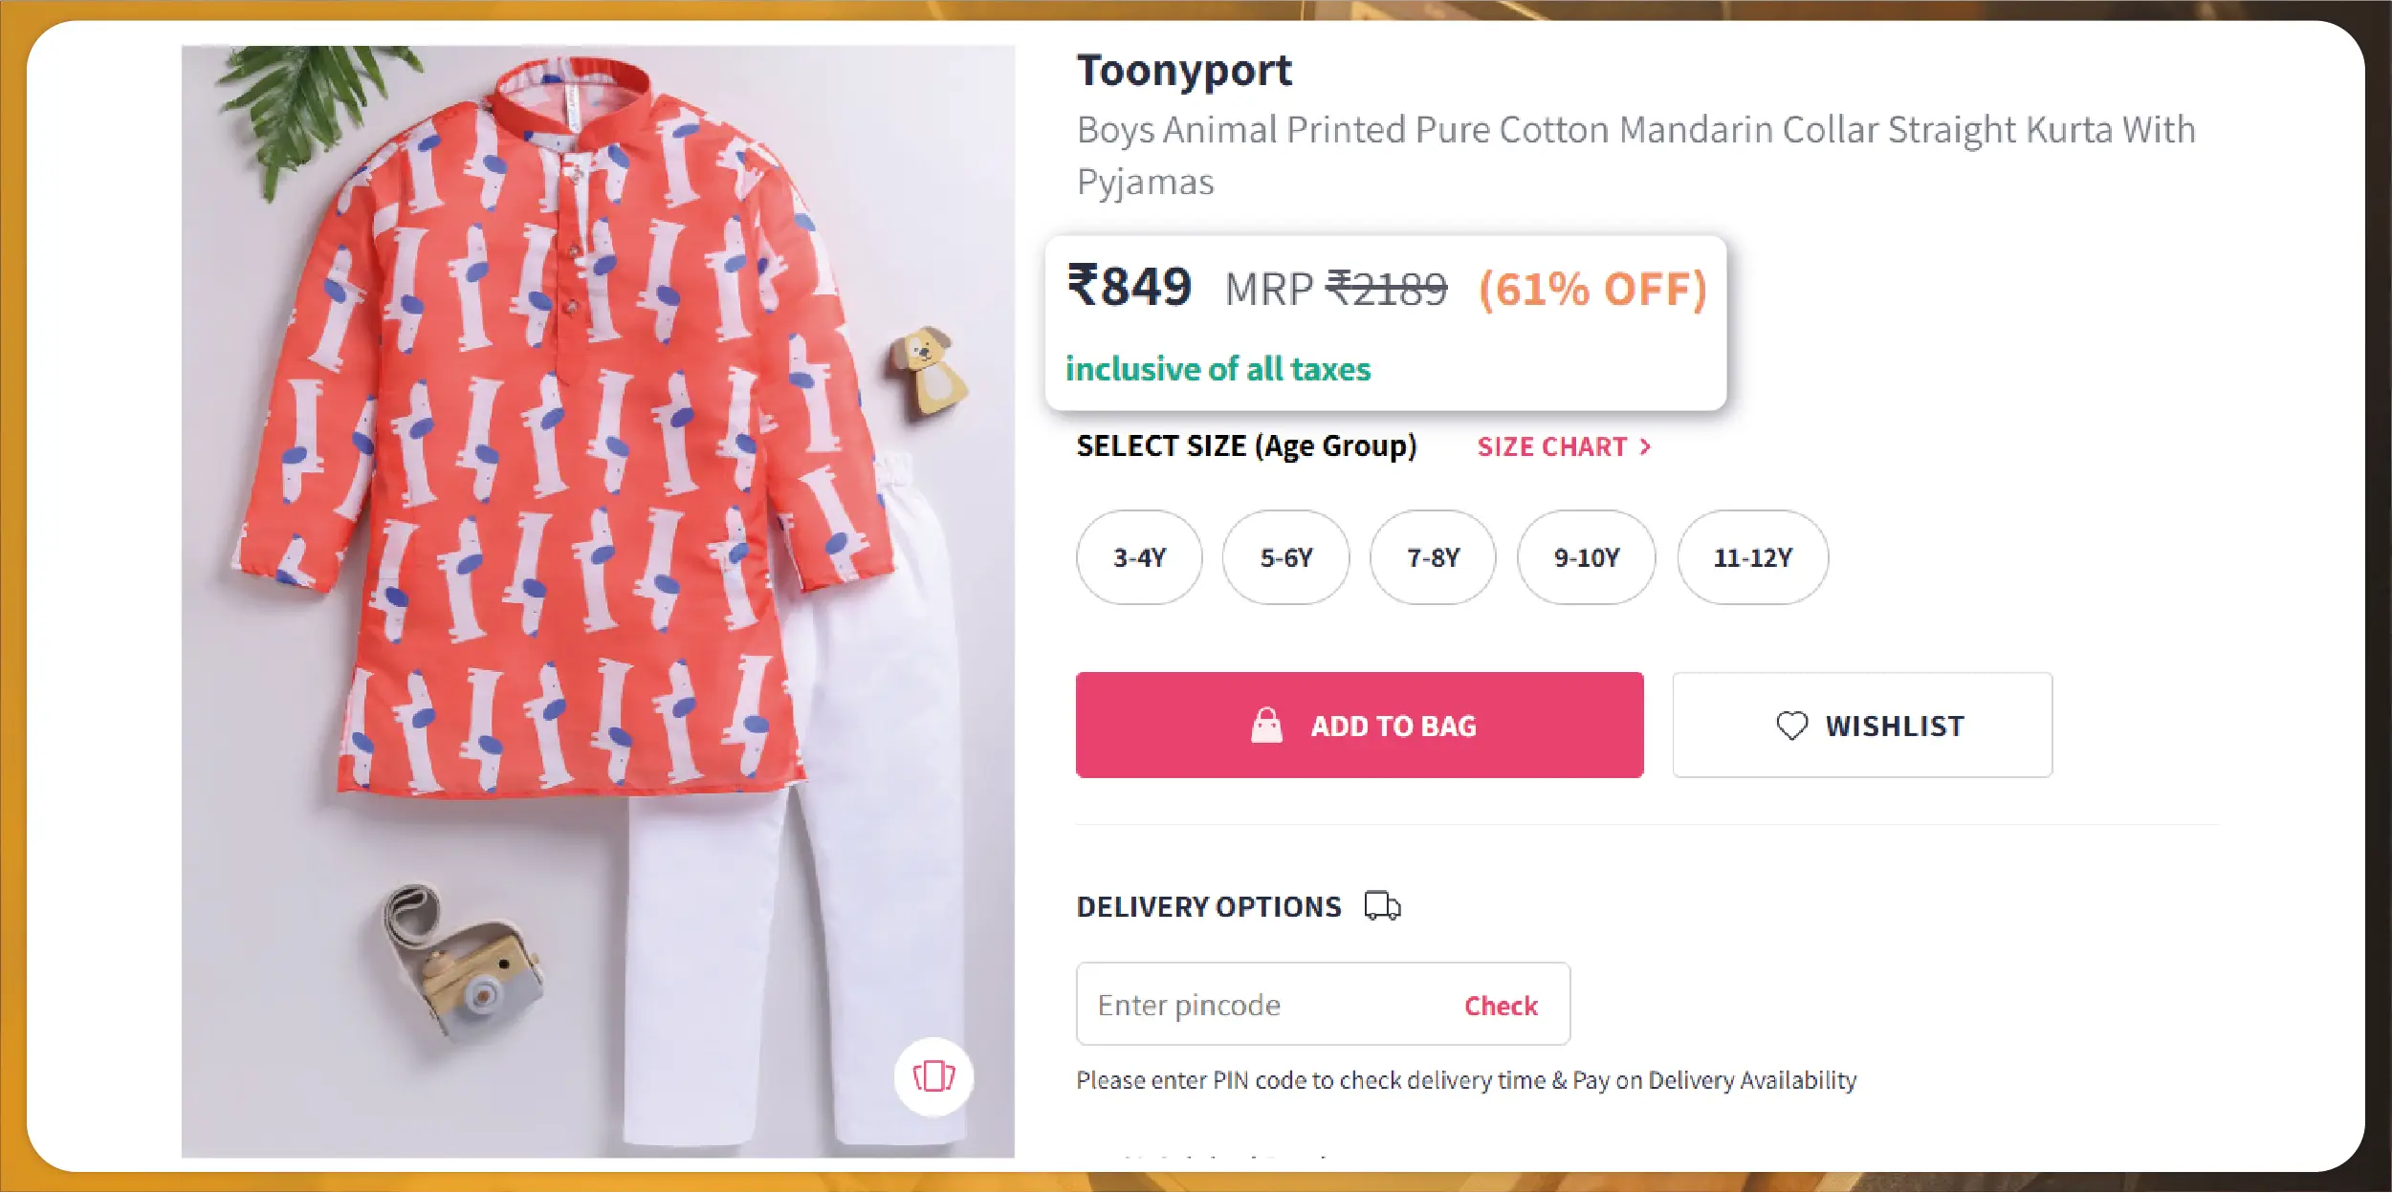2392x1193 pixels.
Task: Click the view similar products icon
Action: point(933,1076)
